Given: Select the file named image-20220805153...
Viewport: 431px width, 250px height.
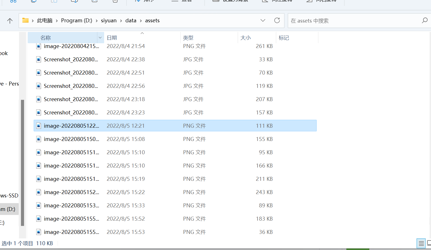Looking at the screenshot, I should (x=71, y=205).
